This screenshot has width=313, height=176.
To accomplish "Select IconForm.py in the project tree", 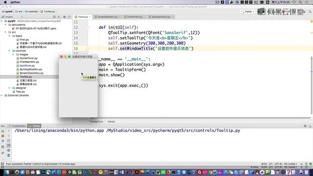I will (27, 66).
